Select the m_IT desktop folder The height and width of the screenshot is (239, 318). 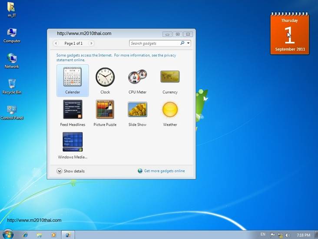(x=12, y=10)
